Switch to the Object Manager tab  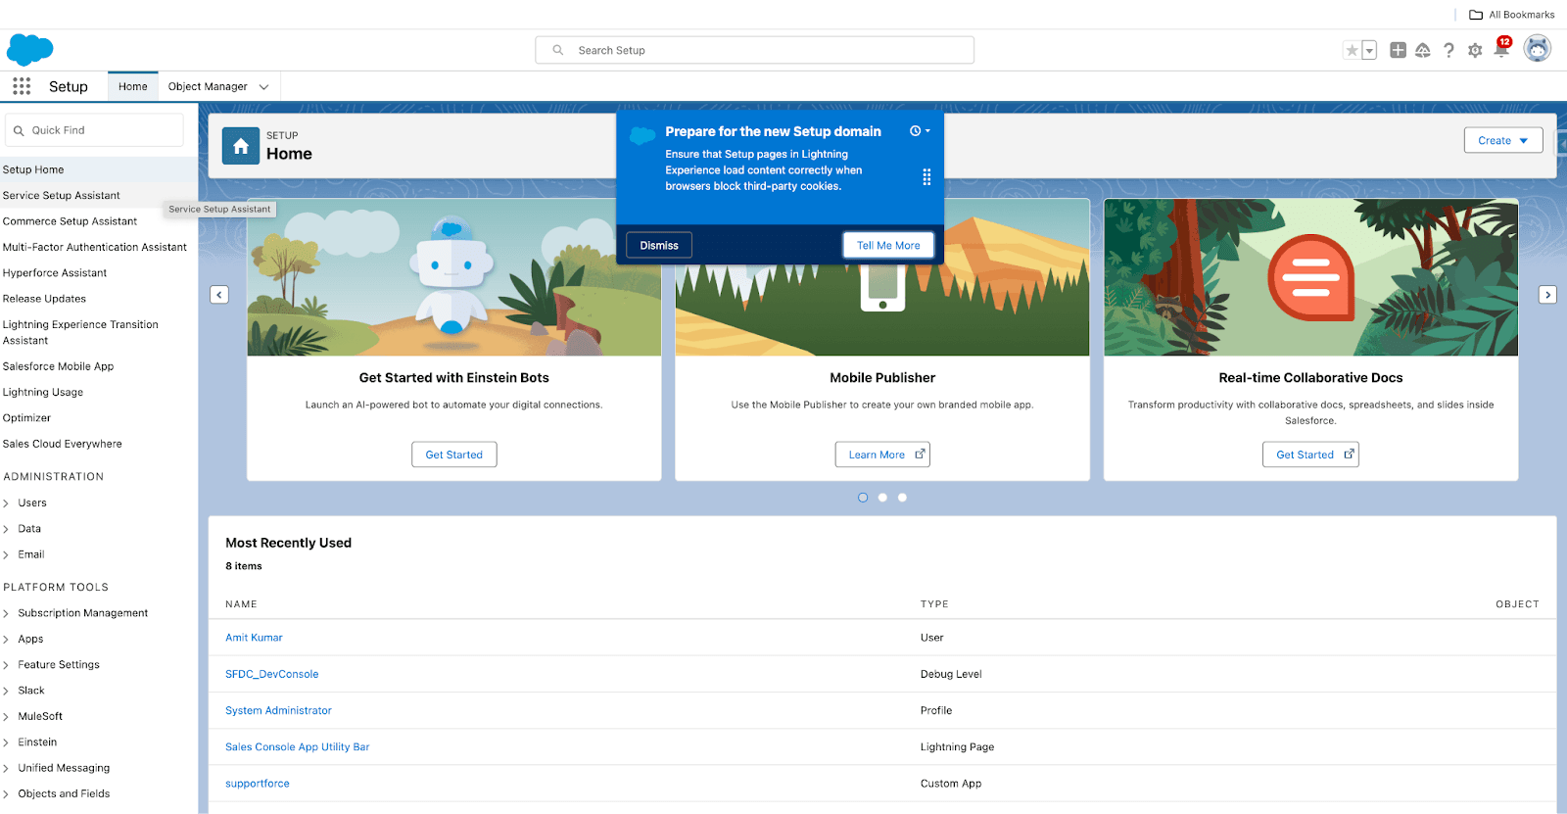pos(208,86)
